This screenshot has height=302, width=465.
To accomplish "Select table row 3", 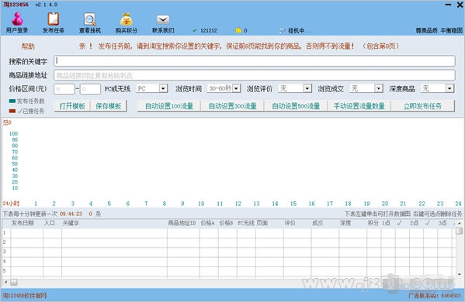I will [228, 252].
